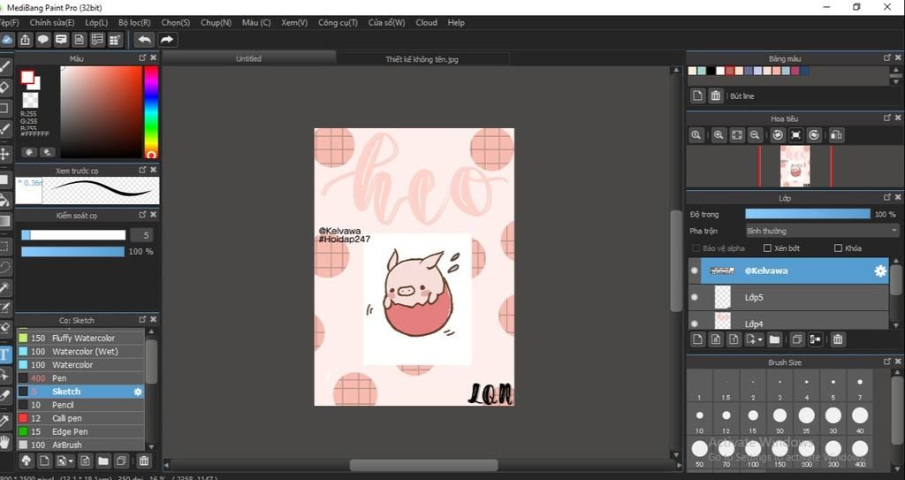Select the Bucket fill tool
This screenshot has height=480, width=905.
tap(4, 201)
